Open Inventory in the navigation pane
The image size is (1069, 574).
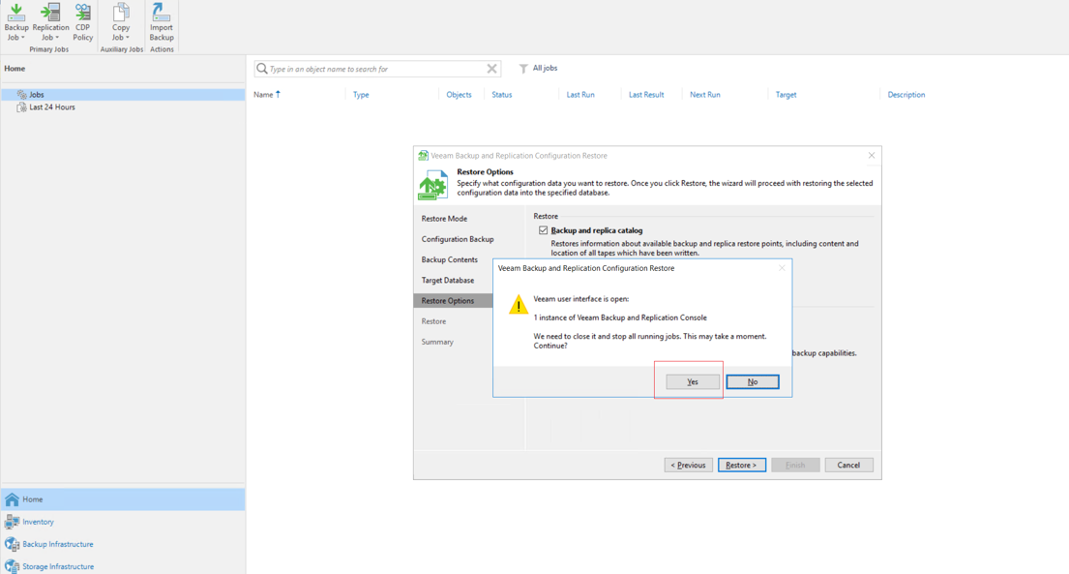click(39, 522)
